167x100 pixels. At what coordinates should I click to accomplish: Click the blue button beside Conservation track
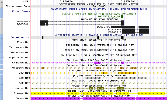coord(2,36)
